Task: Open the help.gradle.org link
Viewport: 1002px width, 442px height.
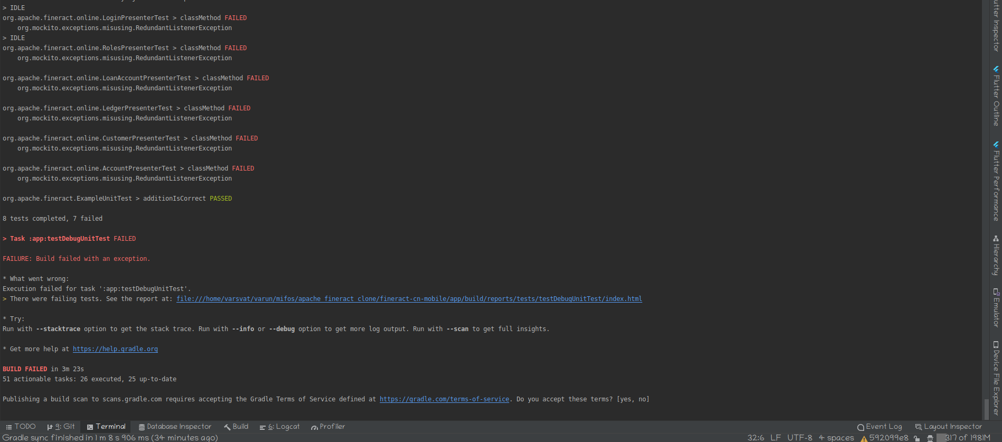Action: click(x=115, y=349)
